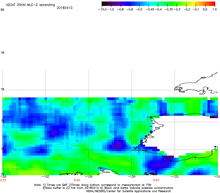Click the red 0:42 time label beside -129

77,180
